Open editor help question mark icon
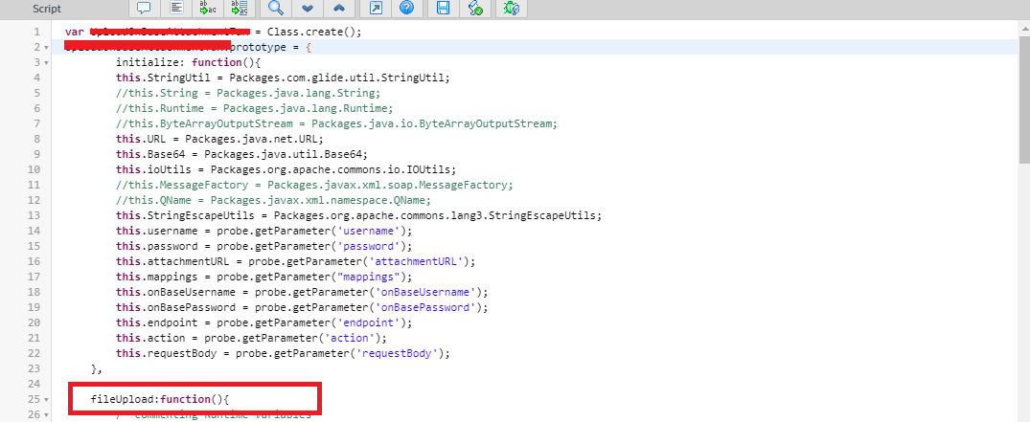This screenshot has height=422, width=1030. coord(406,9)
